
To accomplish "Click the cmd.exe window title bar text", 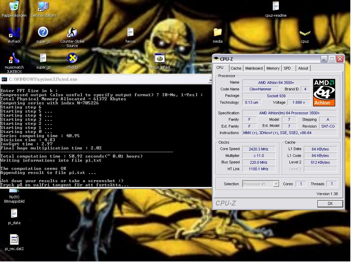I will tap(43, 79).
